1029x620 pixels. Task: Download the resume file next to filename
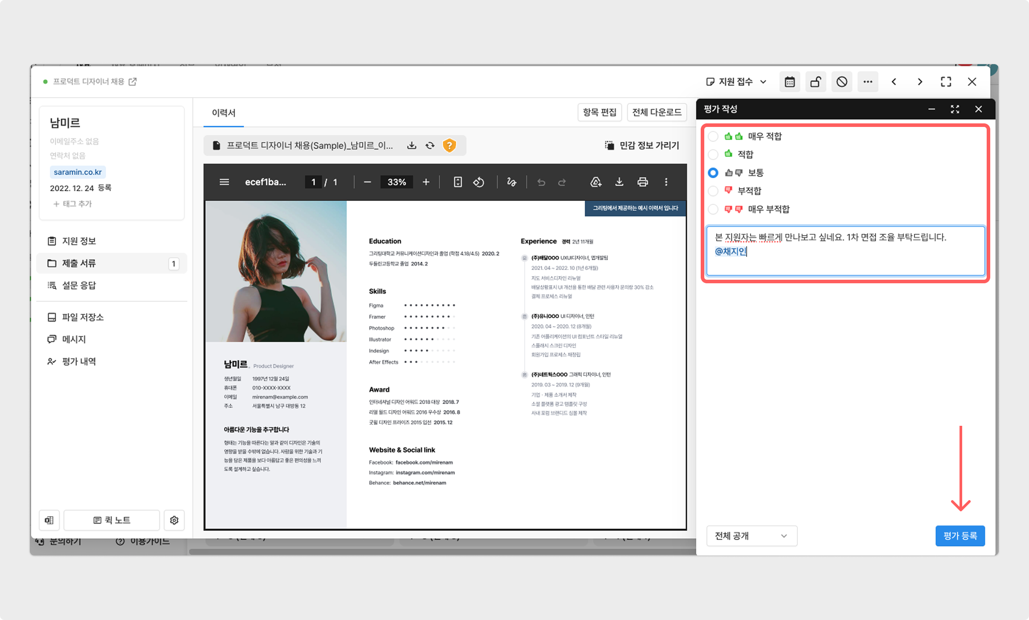tap(412, 146)
